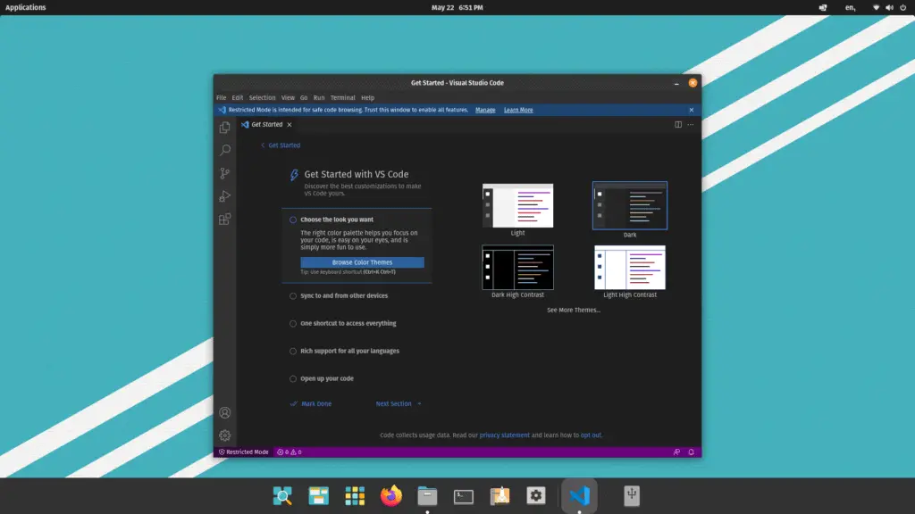Open the Files manager from the dock
This screenshot has height=514, width=915.
pos(427,496)
